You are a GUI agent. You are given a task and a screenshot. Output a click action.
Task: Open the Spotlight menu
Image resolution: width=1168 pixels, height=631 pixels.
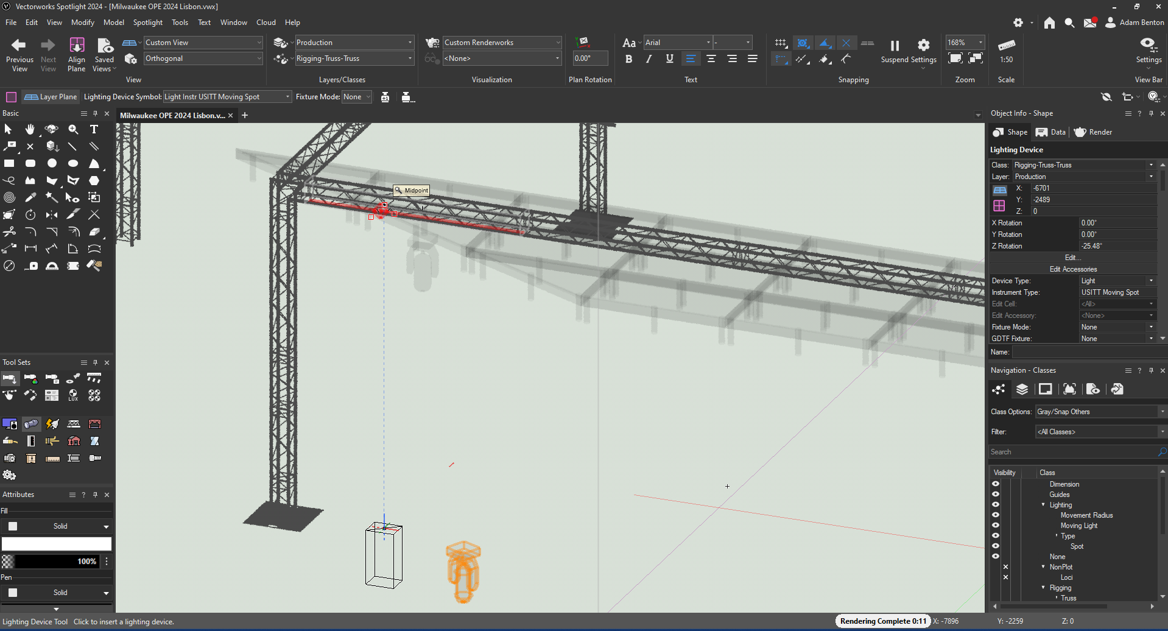147,22
